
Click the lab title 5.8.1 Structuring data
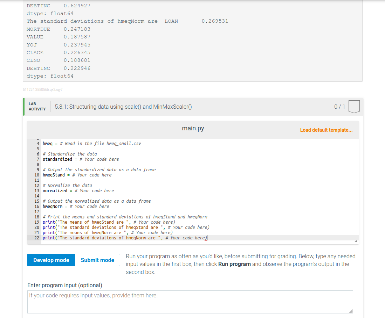[122, 107]
